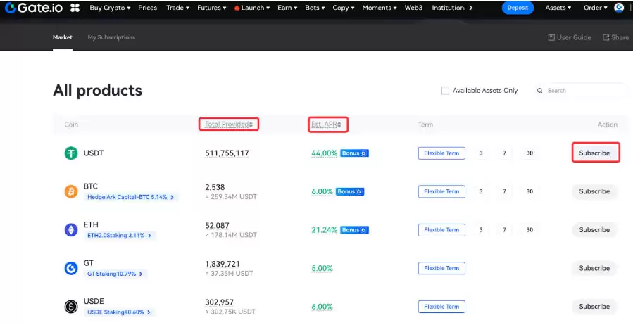Click the USDE coin icon
The width and height of the screenshot is (633, 325).
tap(71, 307)
